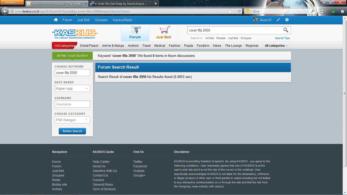Reload the page with refresh icon

click(239, 11)
